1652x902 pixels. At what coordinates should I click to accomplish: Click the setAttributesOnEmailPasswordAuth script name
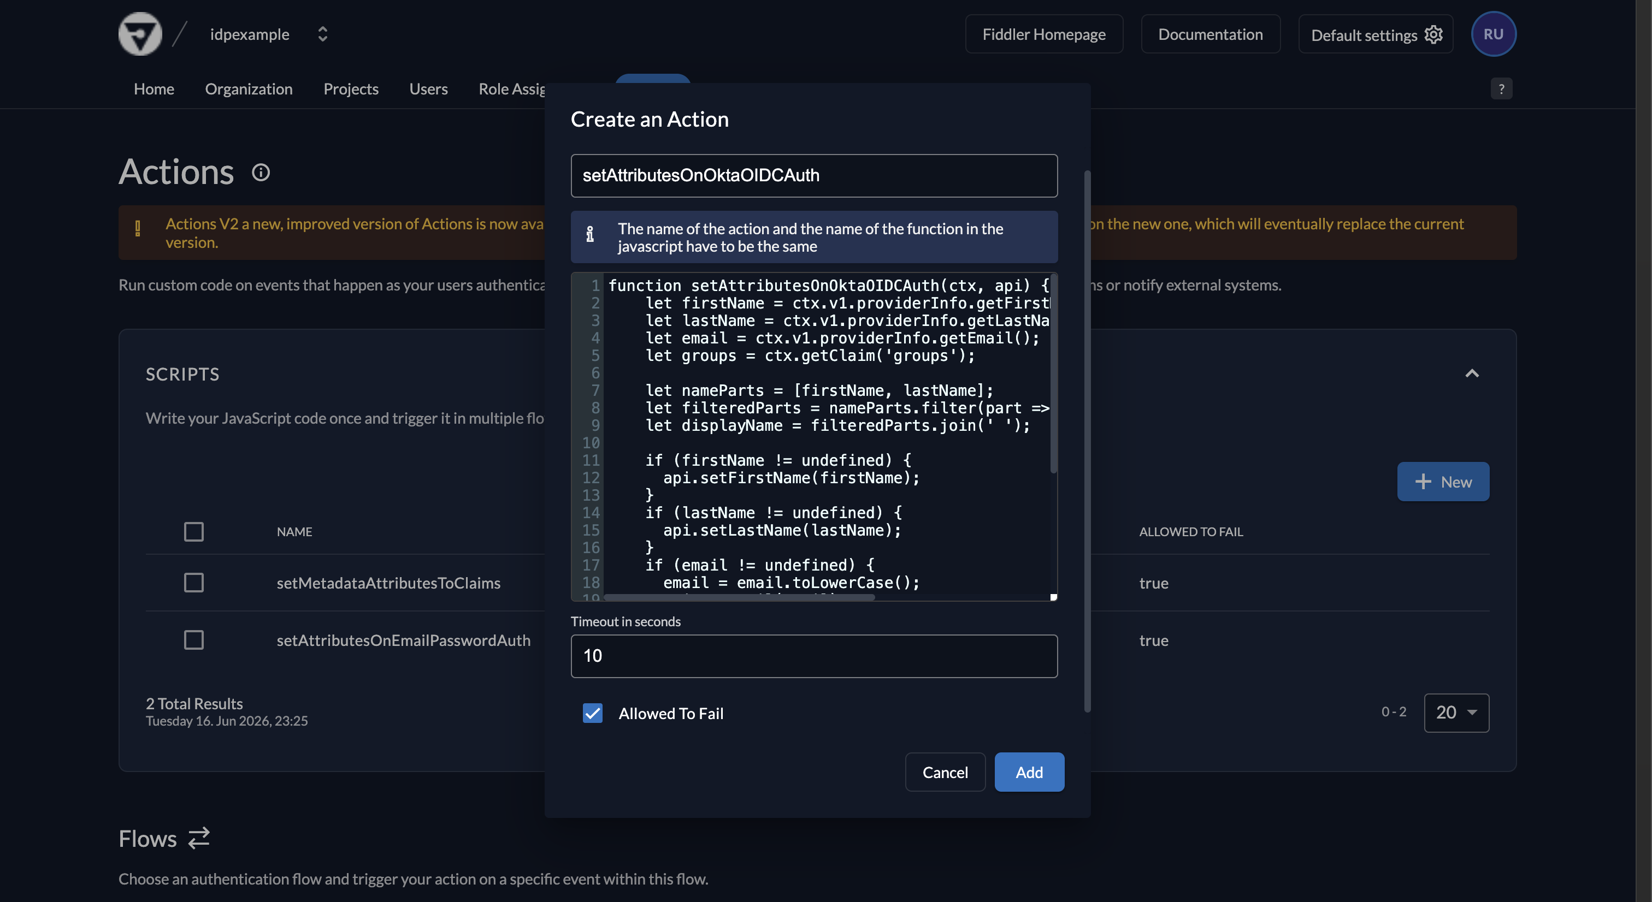[403, 640]
